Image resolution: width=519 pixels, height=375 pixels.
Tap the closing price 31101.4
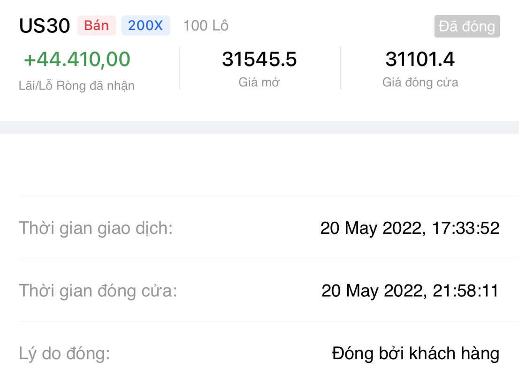(x=420, y=60)
